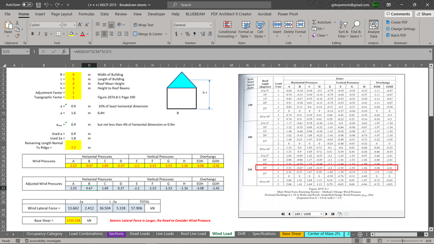Toggle middle vertical alignment

pos(104,25)
